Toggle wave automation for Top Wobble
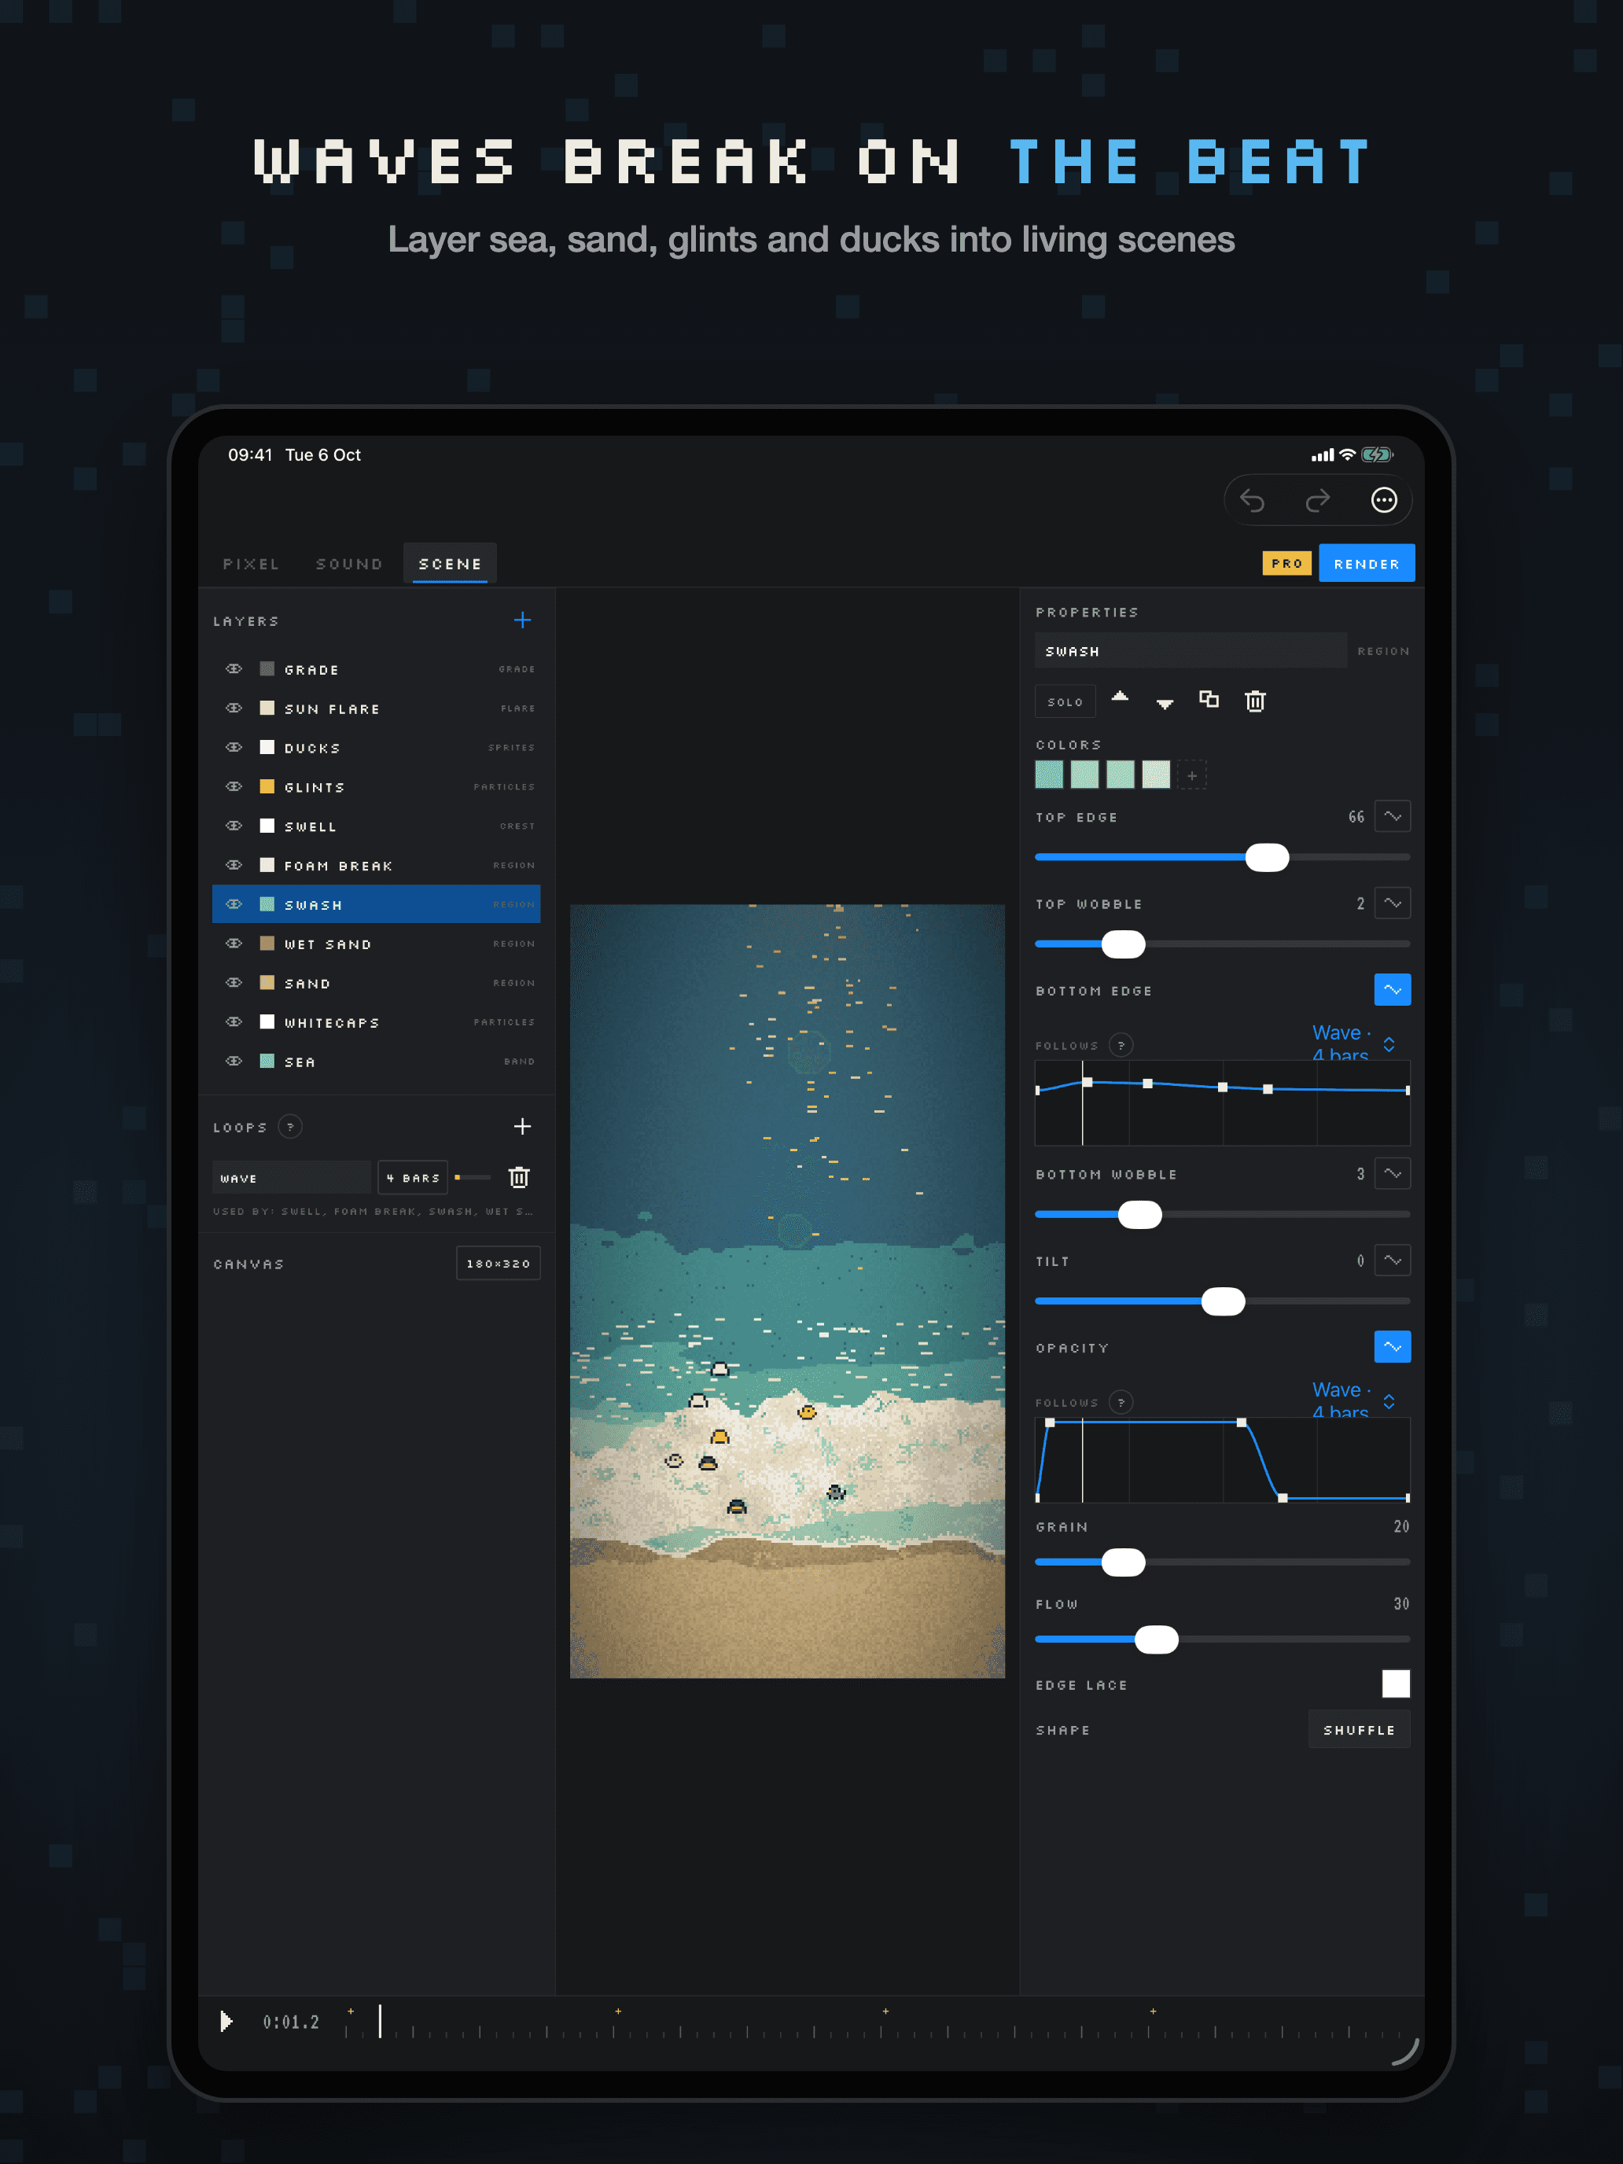This screenshot has width=1623, height=2164. pos(1392,903)
